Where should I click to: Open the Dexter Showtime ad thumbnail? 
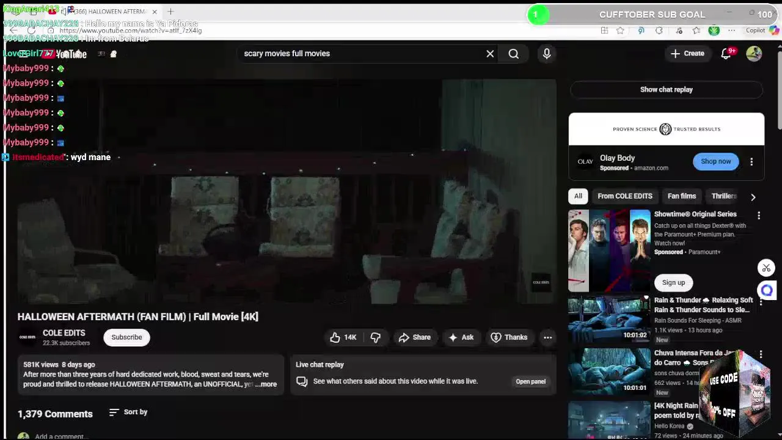click(609, 251)
